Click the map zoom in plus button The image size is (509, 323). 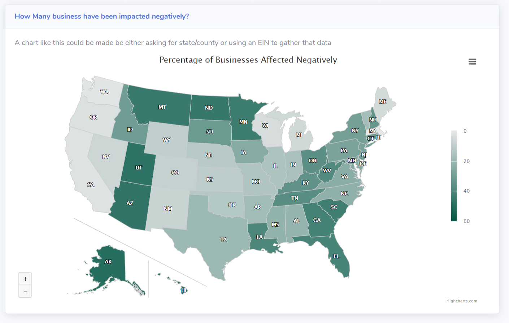25,279
